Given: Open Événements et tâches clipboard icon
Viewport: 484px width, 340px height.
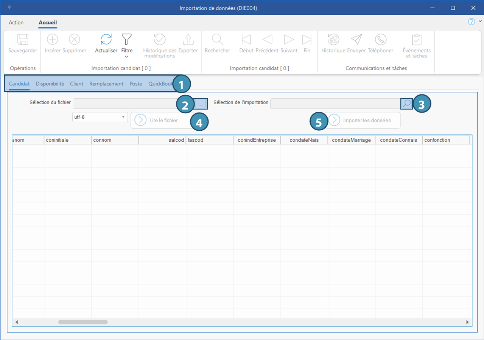Looking at the screenshot, I should click(417, 39).
